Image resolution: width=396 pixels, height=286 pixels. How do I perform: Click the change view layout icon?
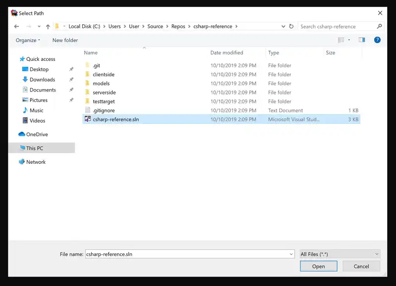(x=341, y=40)
